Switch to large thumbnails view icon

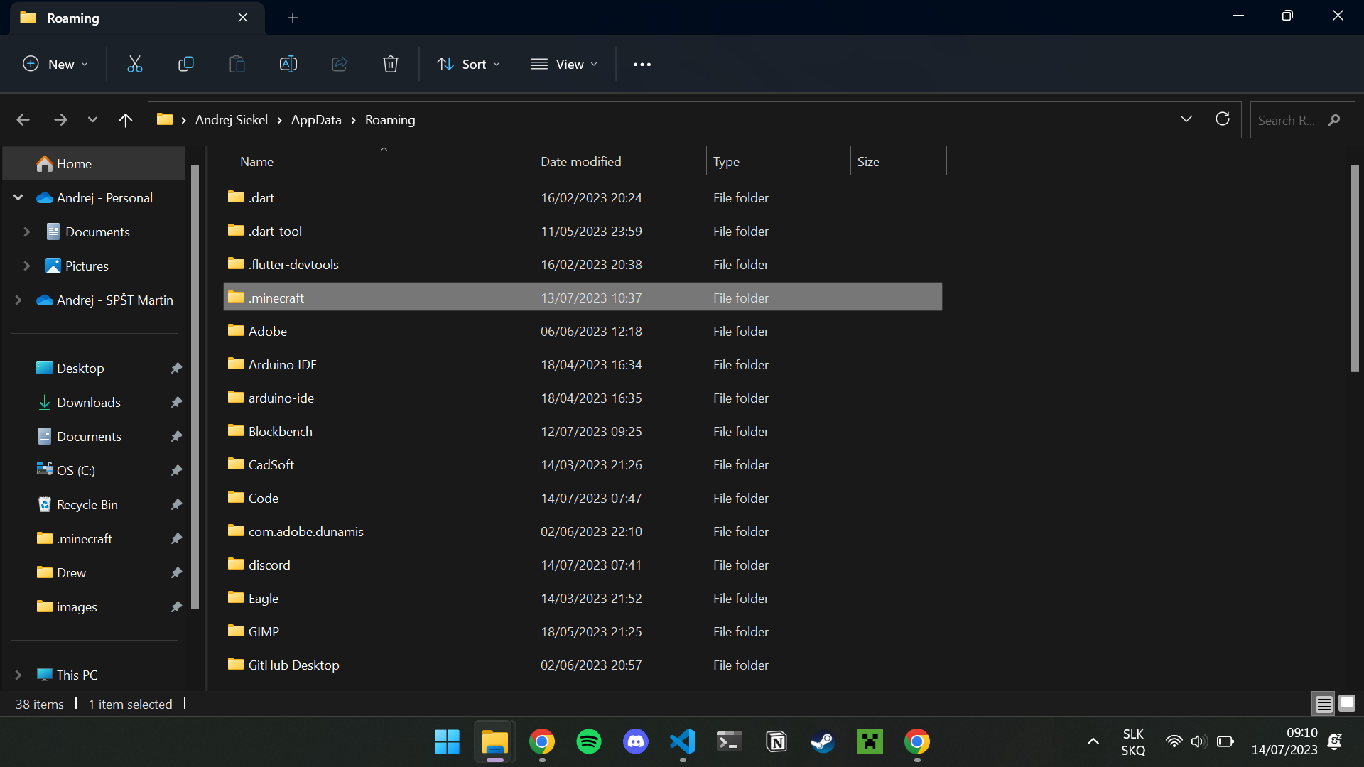click(x=1347, y=703)
